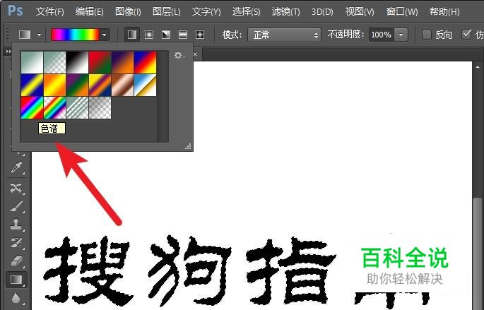484x310 pixels.
Task: Pick the Orange, Yellow, Orange gradient swatch
Action: (54, 85)
